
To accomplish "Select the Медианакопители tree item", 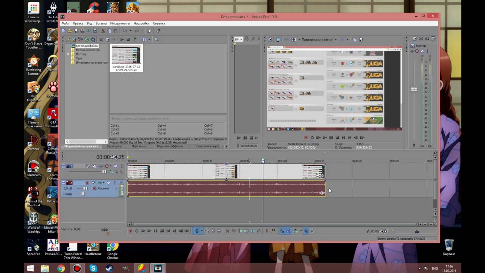I will (x=88, y=50).
